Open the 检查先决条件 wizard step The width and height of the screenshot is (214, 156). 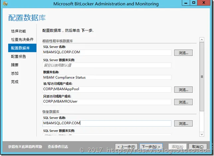click(22, 39)
